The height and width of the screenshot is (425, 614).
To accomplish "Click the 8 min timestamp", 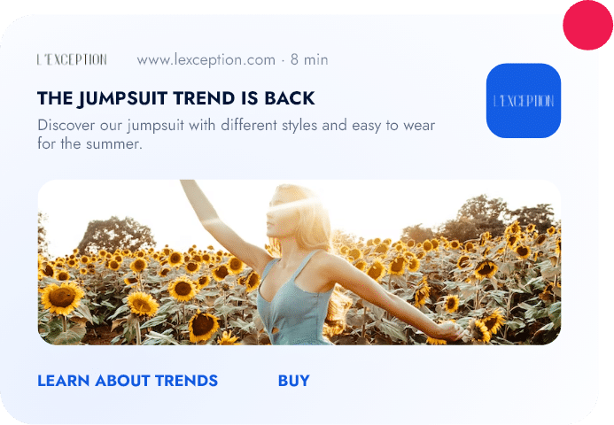I will click(309, 60).
